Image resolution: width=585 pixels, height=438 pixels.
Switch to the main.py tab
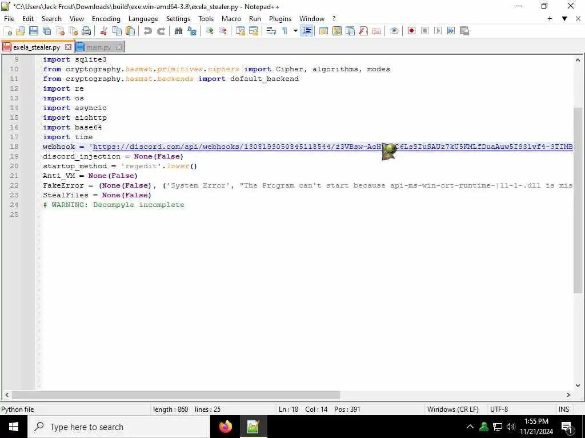[98, 47]
